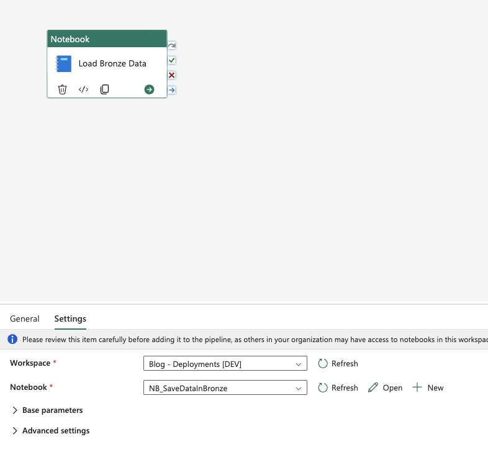Screen dimensions: 488x452
Task: Open the Workspace dropdown
Action: 225,363
